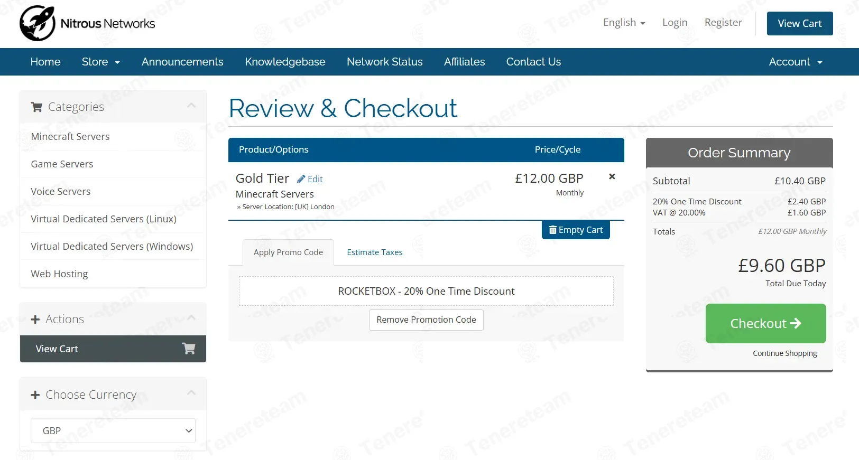Click the Empty Cart button
The image size is (859, 460).
click(x=576, y=230)
